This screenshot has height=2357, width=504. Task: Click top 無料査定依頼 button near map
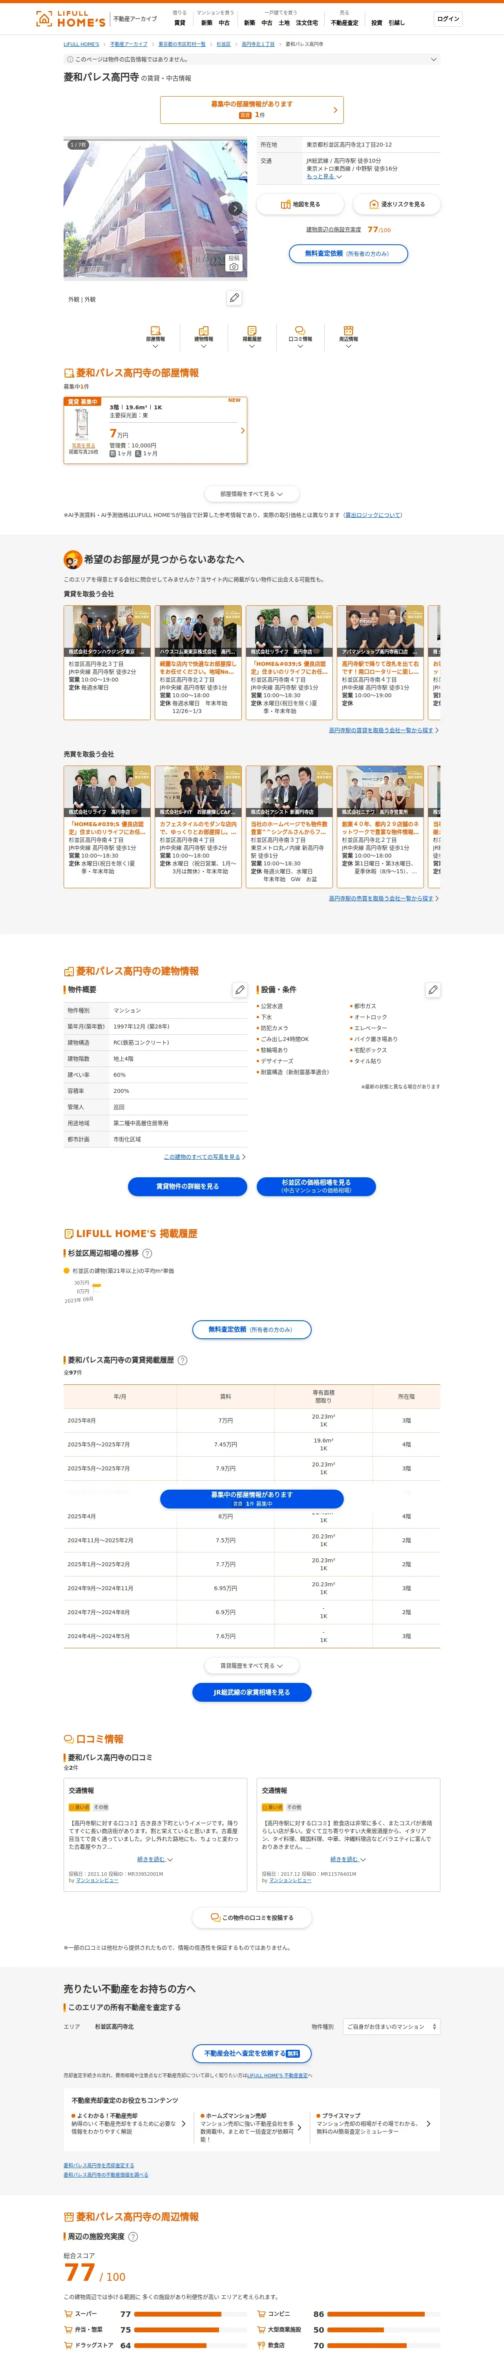tap(348, 253)
